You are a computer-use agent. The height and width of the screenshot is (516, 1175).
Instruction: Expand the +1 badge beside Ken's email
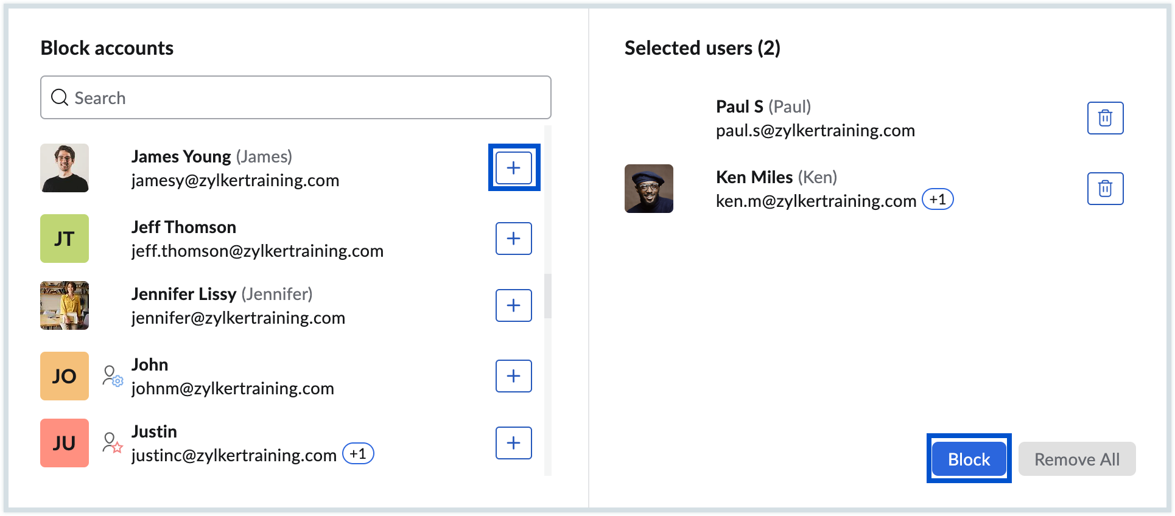coord(938,199)
